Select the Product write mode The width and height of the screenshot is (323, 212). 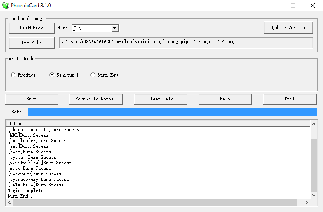(23, 75)
